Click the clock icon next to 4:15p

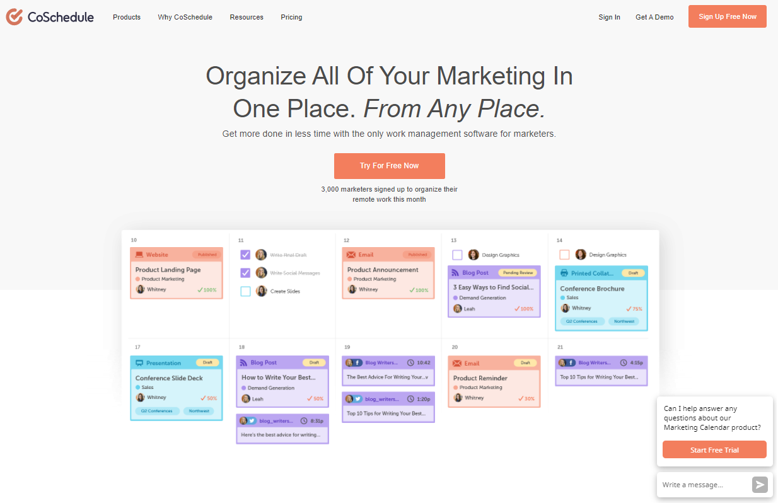[624, 363]
